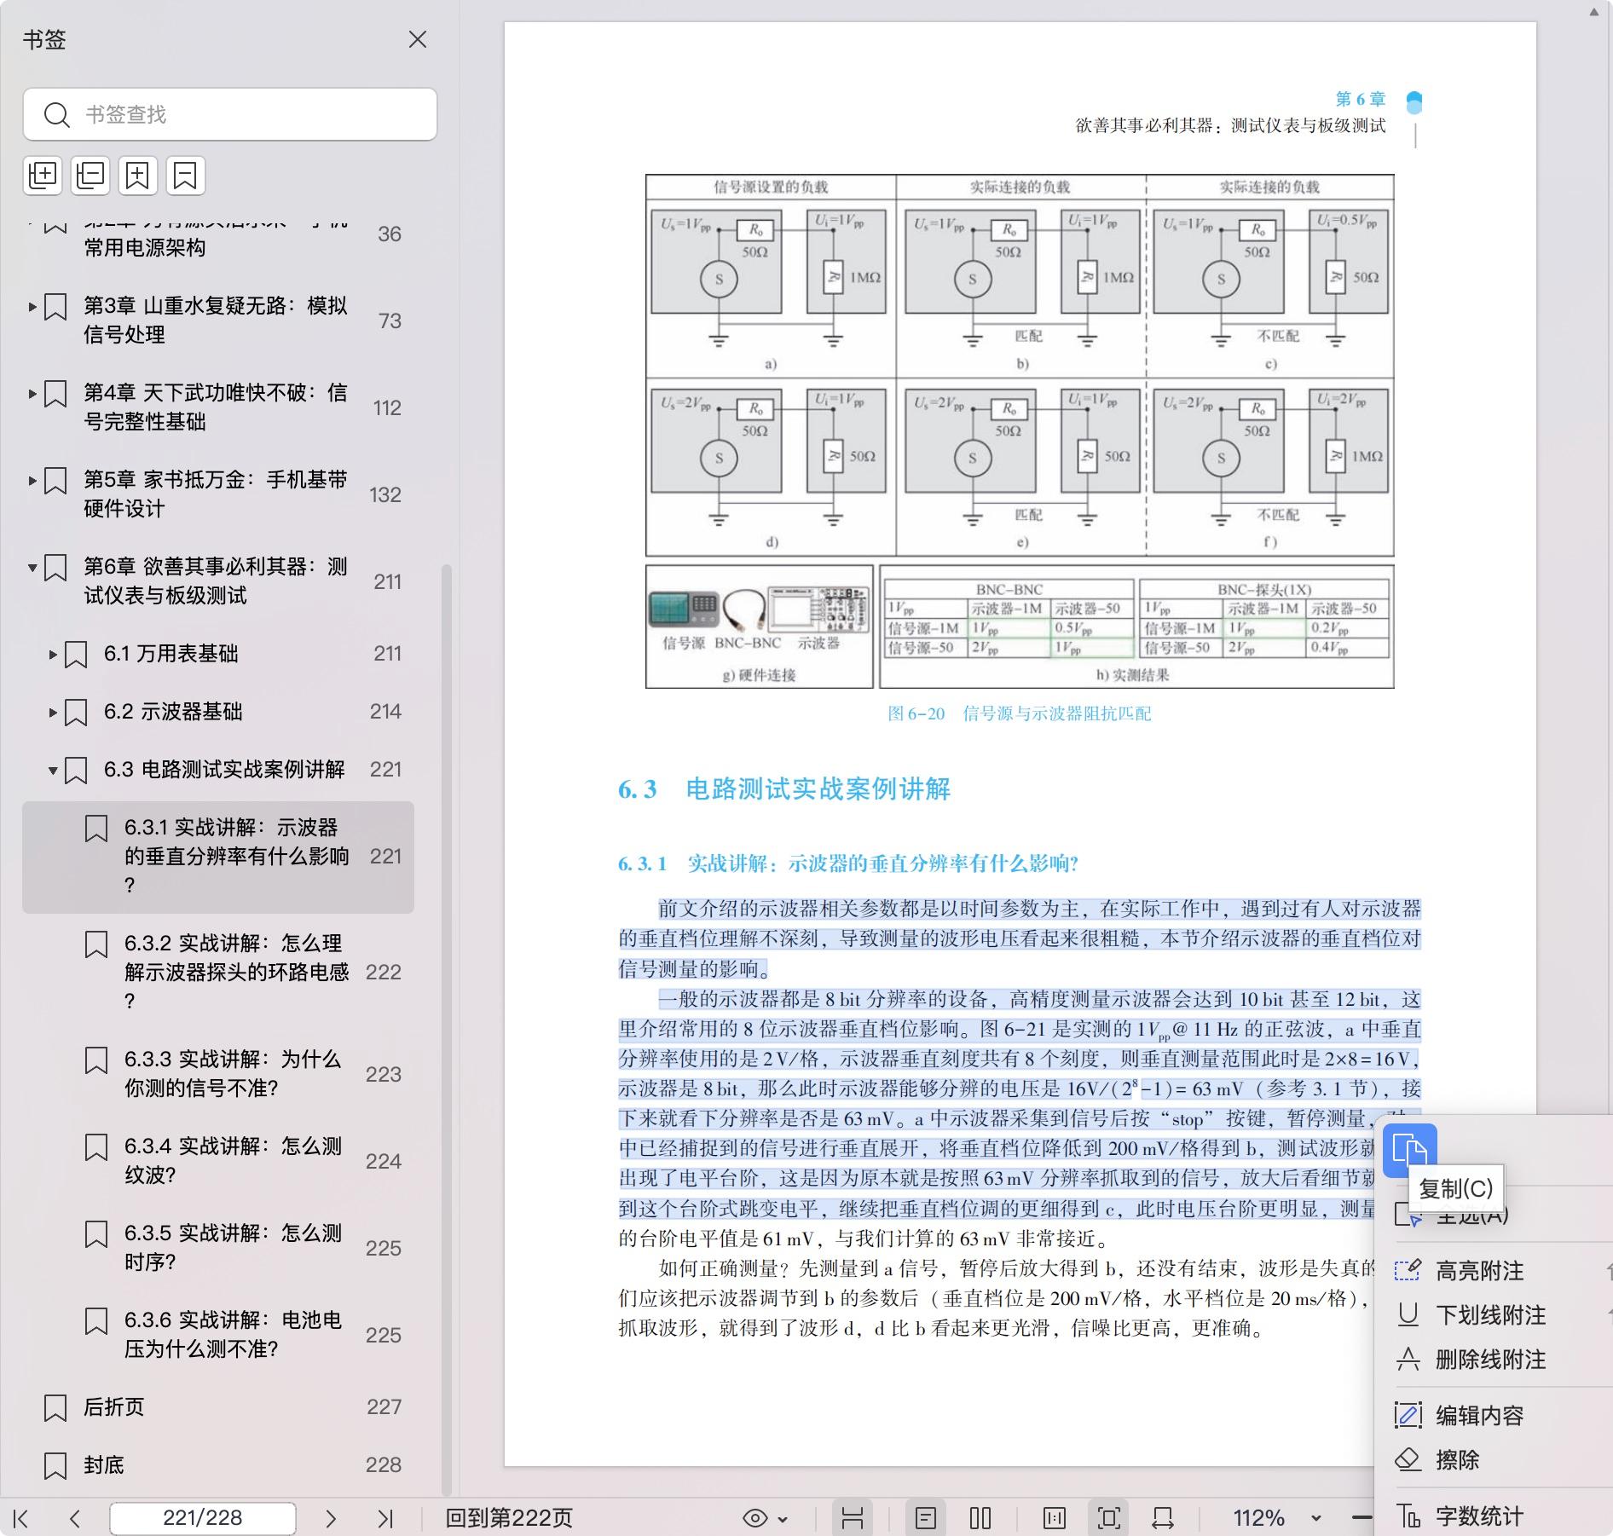
Task: Expand the 第3章 bookmark chapter
Action: point(32,307)
